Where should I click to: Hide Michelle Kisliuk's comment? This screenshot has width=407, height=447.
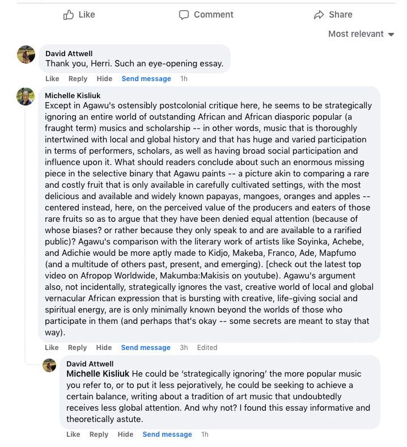pyautogui.click(x=104, y=348)
